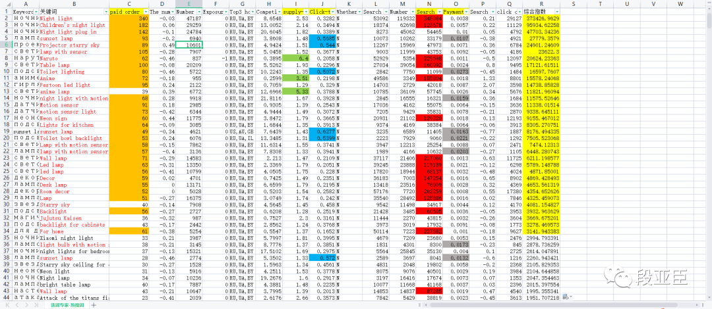Viewport: 712px width, 309px height.
Task: Open the Click-t filter dropdown in column J
Action: 333,12
